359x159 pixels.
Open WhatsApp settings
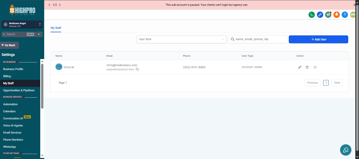click(9, 147)
